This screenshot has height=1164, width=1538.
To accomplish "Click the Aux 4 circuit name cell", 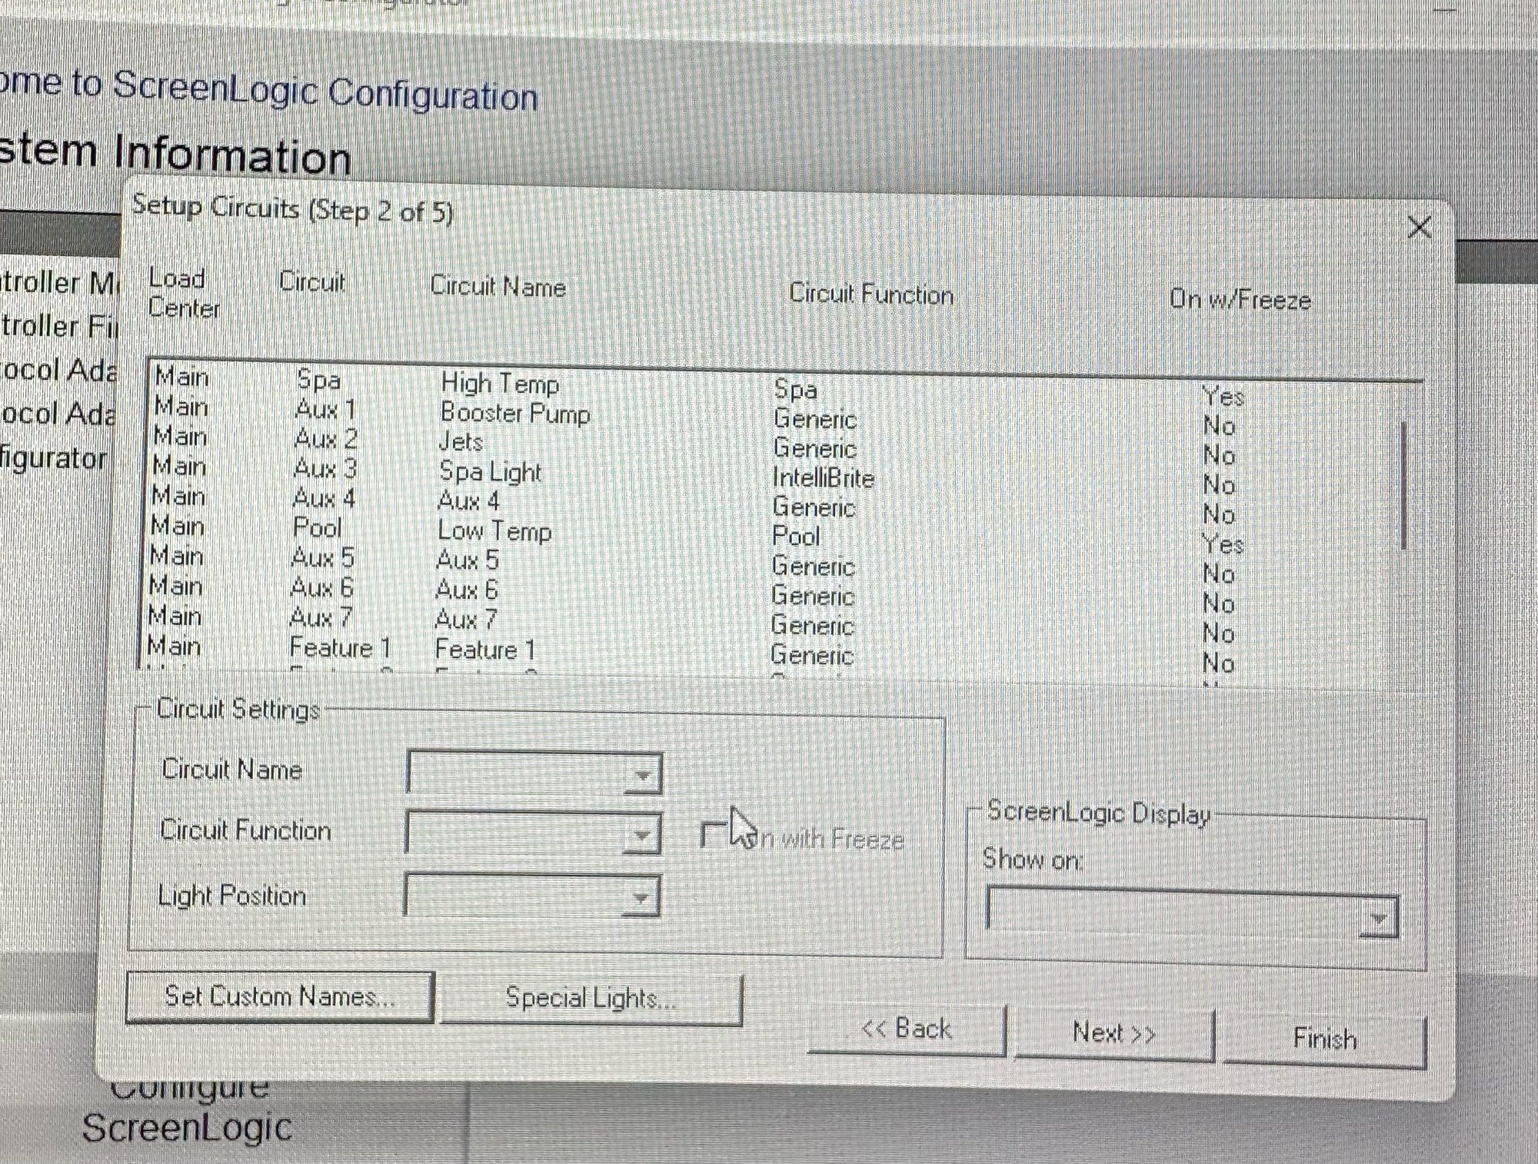I will pyautogui.click(x=468, y=501).
